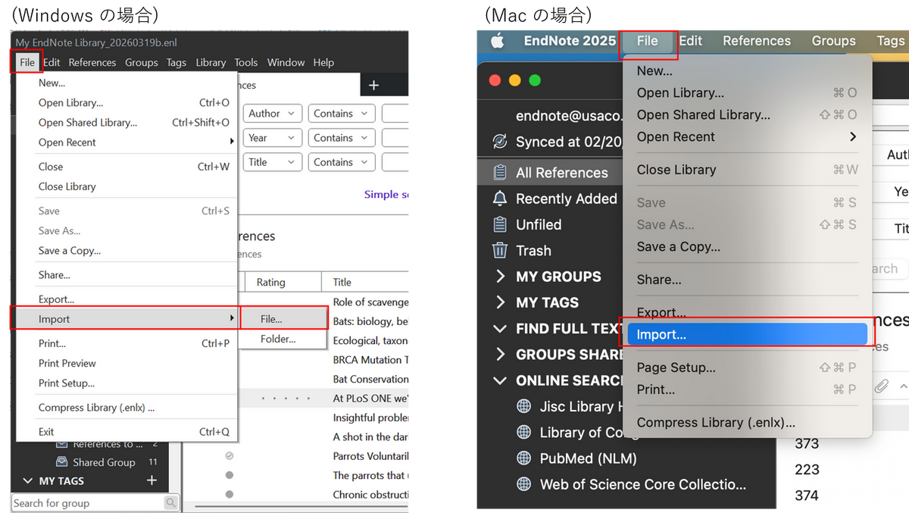This screenshot has height=513, width=909.
Task: Select the All References clipboard icon
Action: (x=499, y=173)
